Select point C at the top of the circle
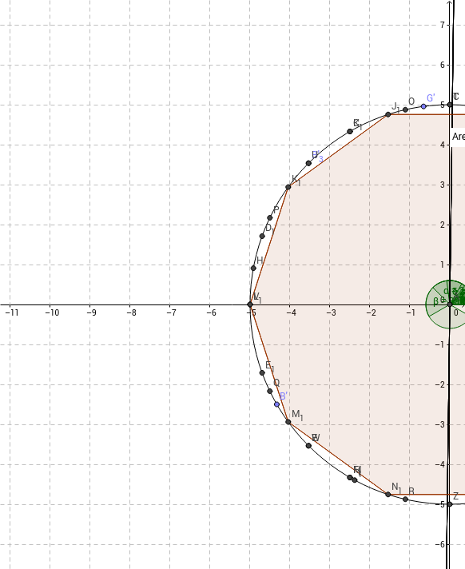 point(450,105)
